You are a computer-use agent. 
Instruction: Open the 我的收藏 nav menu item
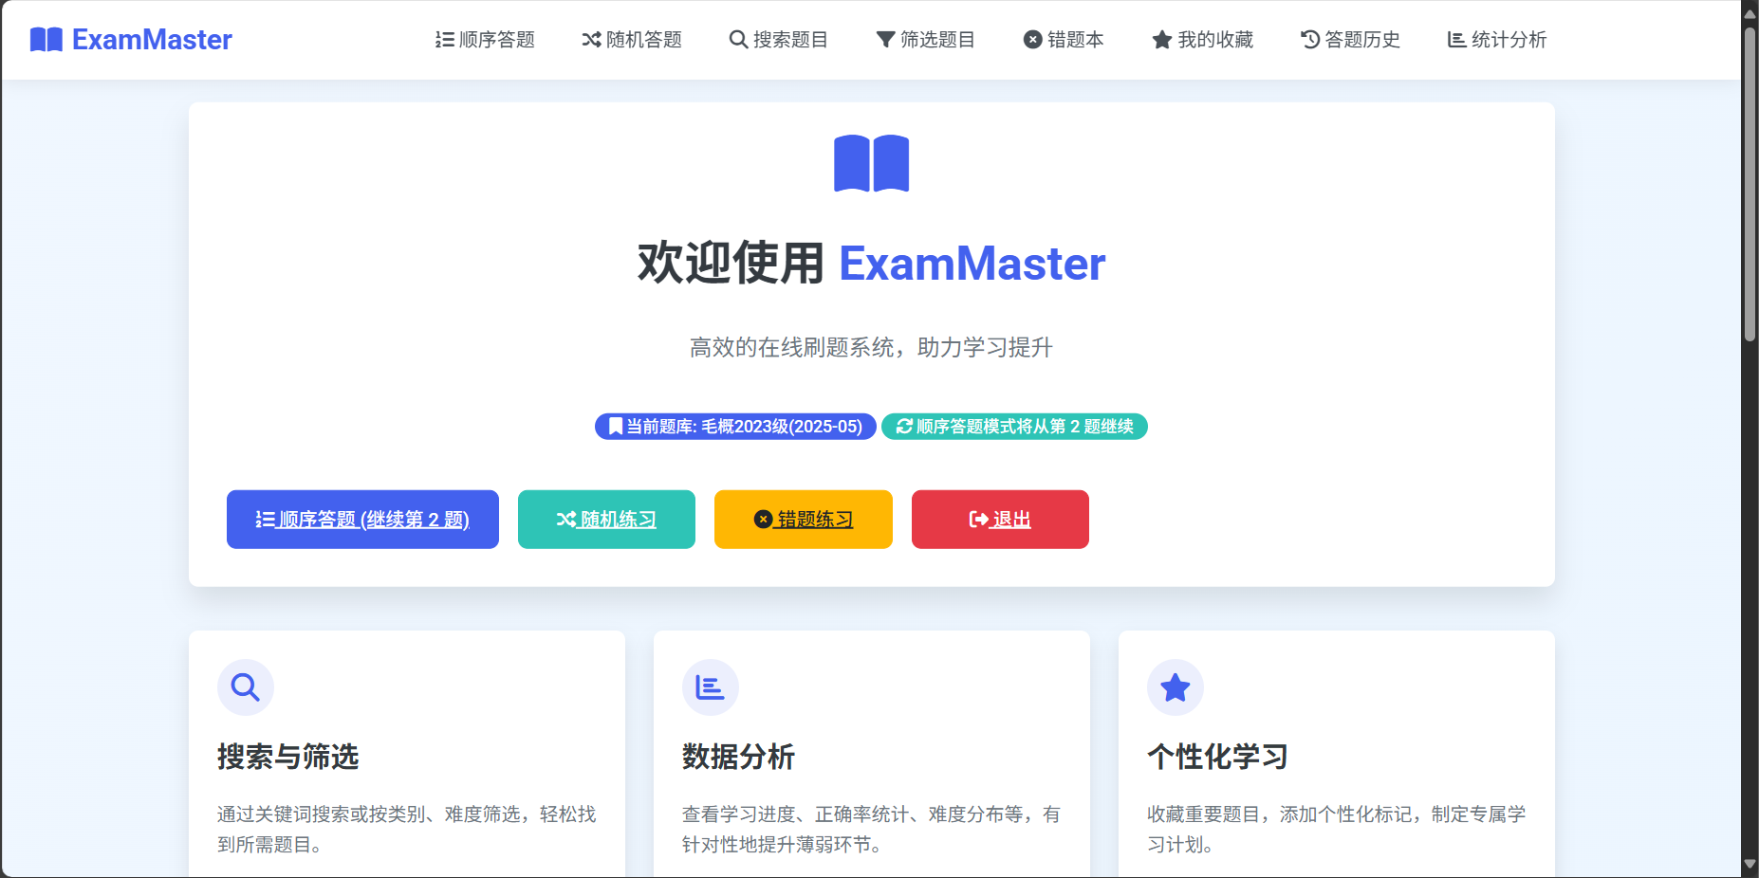point(1203,40)
